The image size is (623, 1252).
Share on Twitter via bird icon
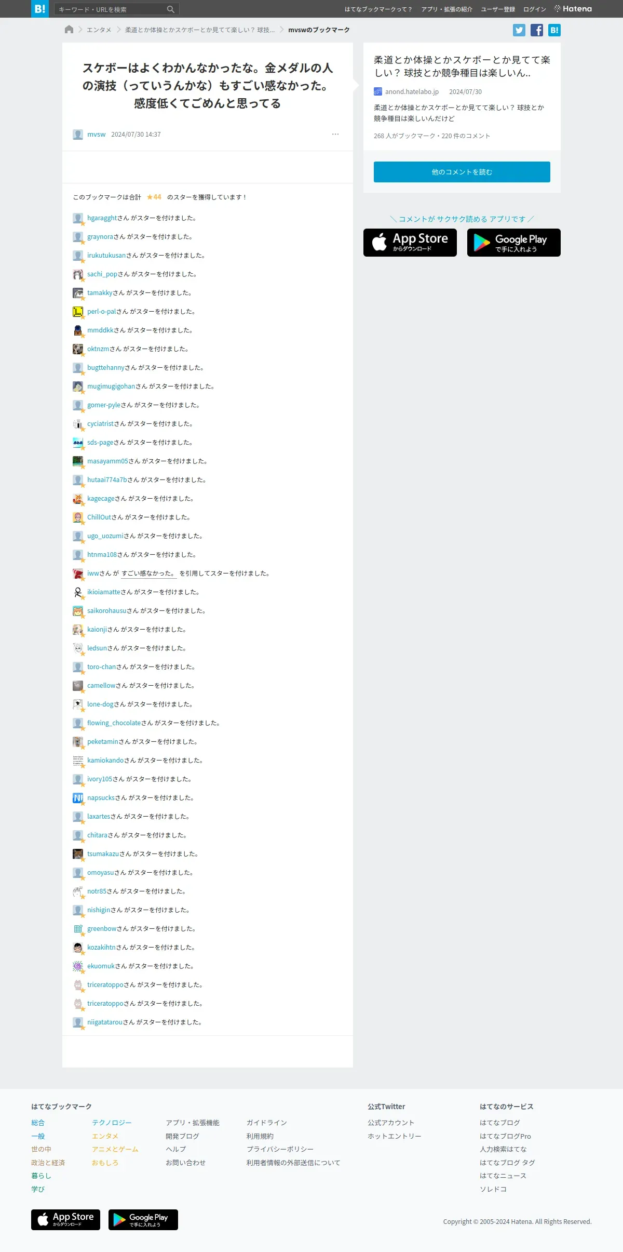coord(519,30)
